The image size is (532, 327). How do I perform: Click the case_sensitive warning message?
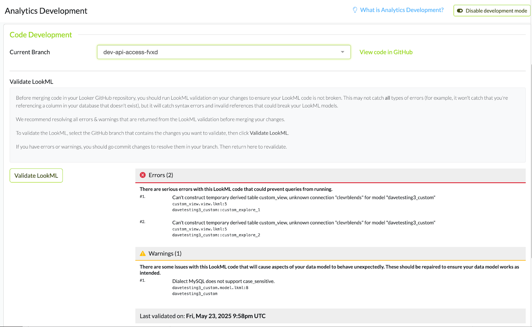click(223, 281)
